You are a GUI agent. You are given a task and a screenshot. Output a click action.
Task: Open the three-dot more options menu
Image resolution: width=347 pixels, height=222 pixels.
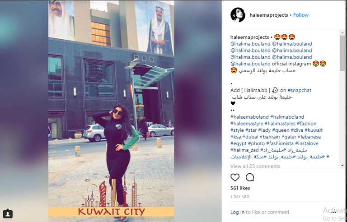pos(334,212)
